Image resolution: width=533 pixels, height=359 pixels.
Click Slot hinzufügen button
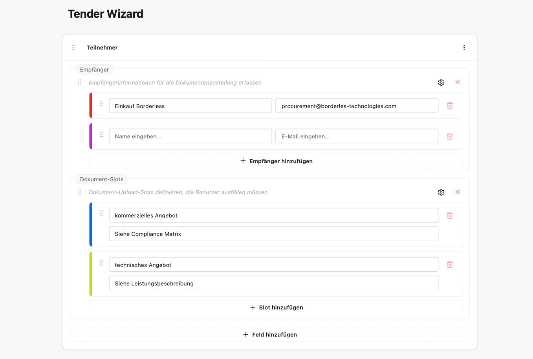click(276, 307)
